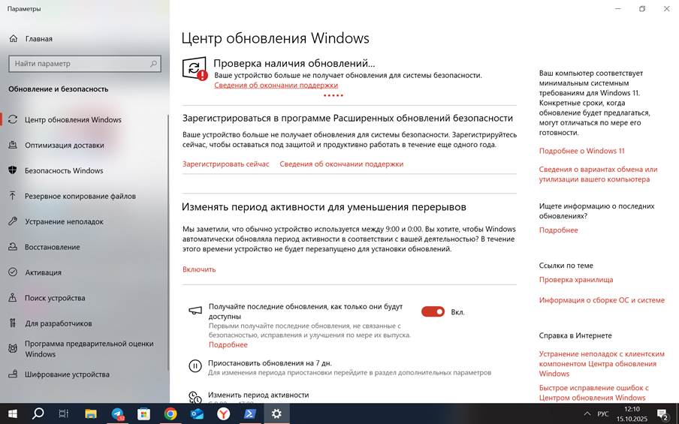This screenshot has width=679, height=424.
Task: Open Для разработчиков settings
Action: pyautogui.click(x=58, y=323)
